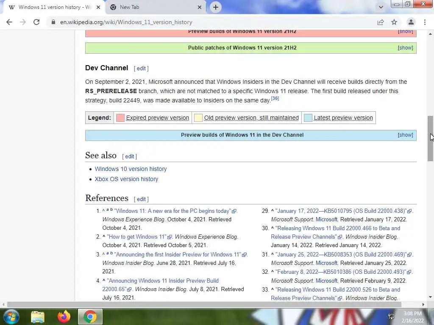This screenshot has height=325, width=434.
Task: Edit the See also section
Action: point(130,157)
